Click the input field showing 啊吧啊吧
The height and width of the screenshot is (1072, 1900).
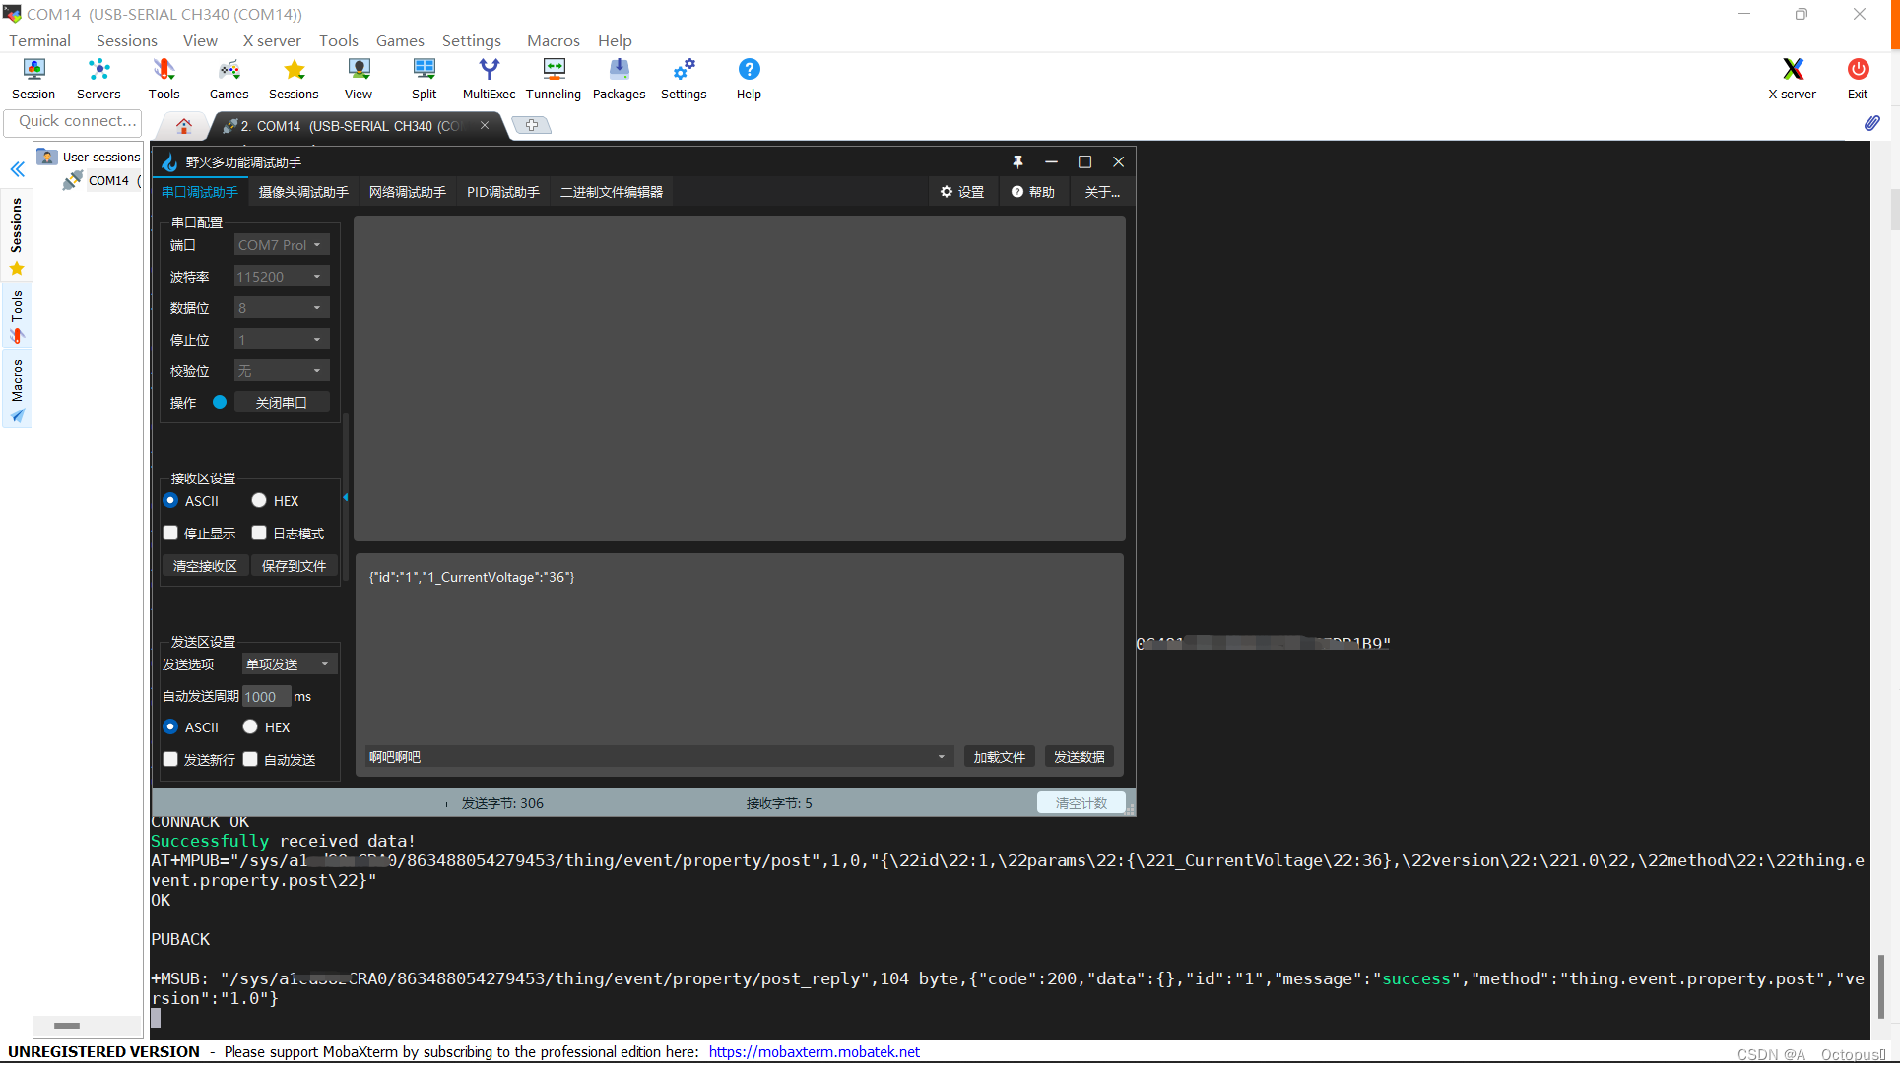[647, 756]
